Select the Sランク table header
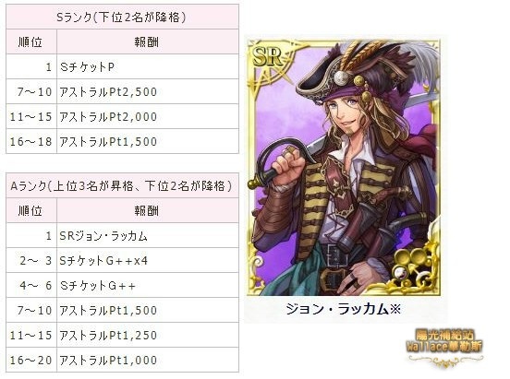 pos(122,17)
